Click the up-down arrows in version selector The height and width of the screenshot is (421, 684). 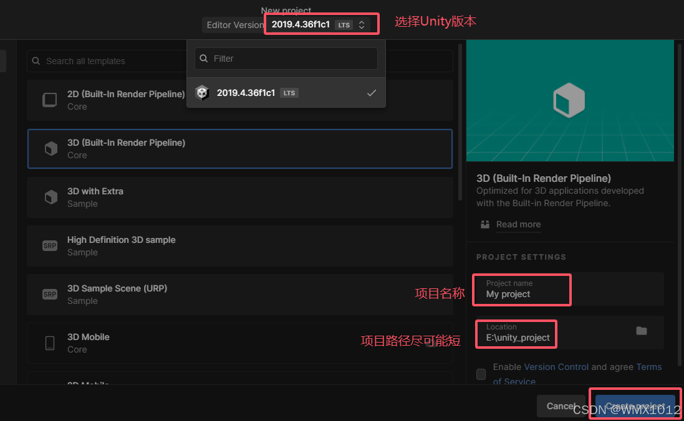click(x=362, y=25)
